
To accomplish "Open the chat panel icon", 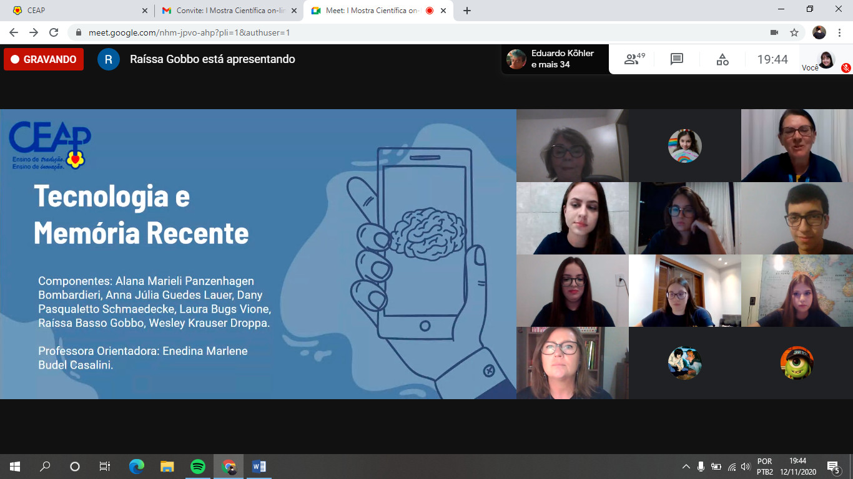I will click(x=676, y=59).
